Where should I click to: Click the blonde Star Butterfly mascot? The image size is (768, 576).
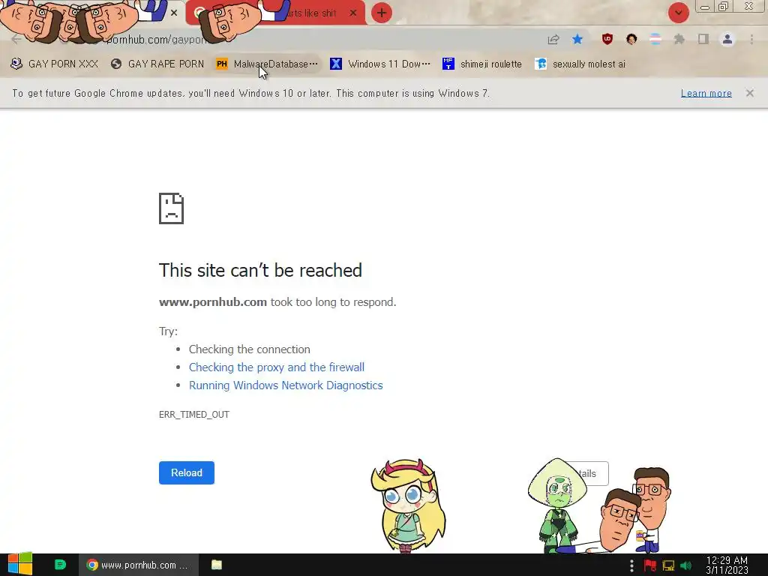[408, 505]
